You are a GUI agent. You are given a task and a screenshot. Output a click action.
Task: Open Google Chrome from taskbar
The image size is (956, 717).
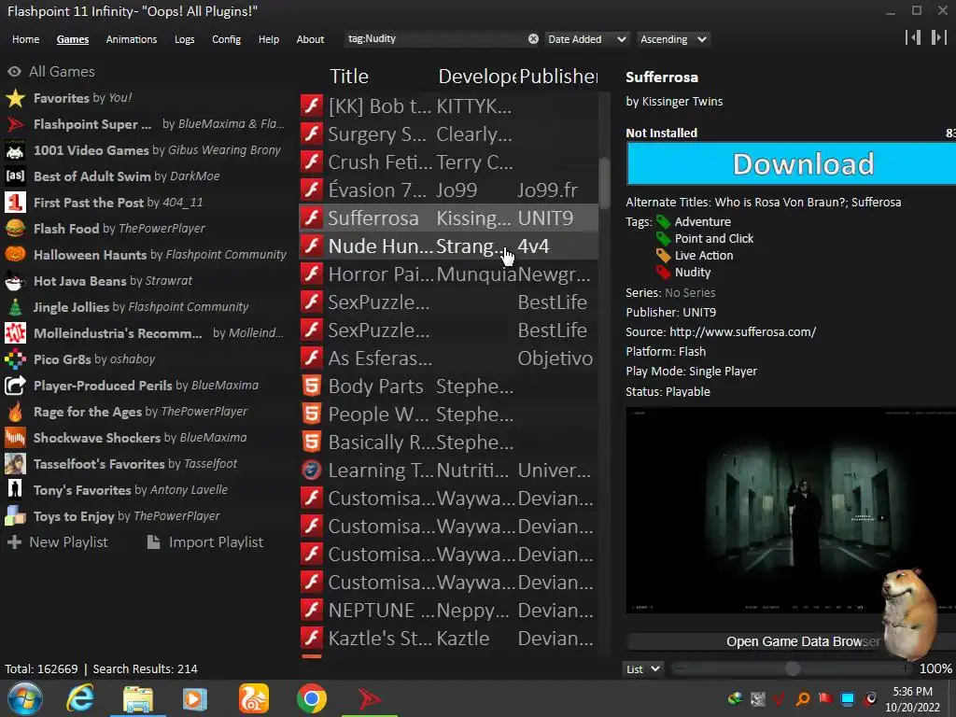point(312,698)
